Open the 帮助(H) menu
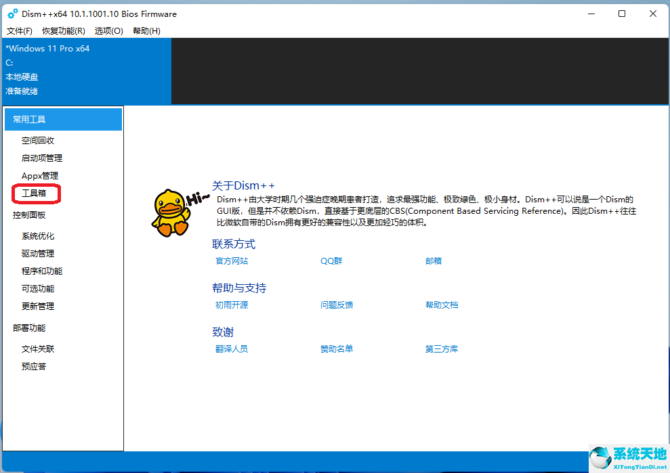 pyautogui.click(x=146, y=30)
